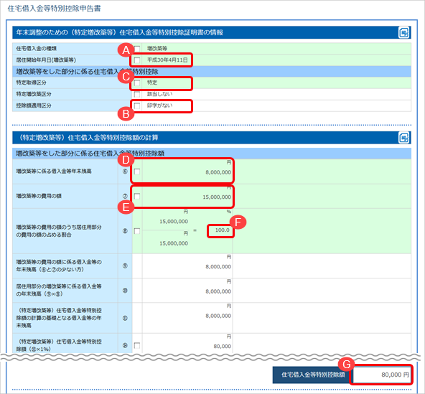Select the 100.0 percent field
Viewport: 425px width, 394px height.
pos(220,230)
